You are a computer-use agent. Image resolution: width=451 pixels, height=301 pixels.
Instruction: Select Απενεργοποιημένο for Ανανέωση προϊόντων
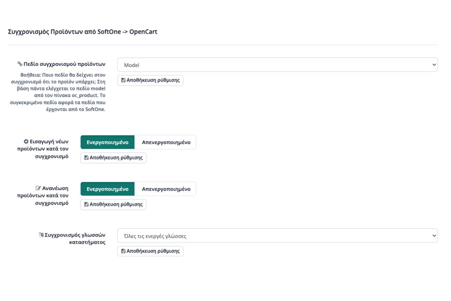point(166,189)
